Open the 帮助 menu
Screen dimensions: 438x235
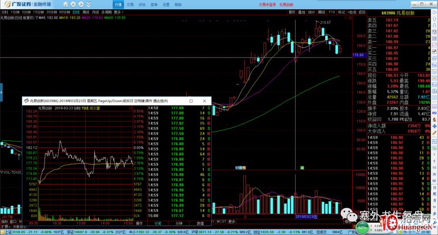click(178, 5)
